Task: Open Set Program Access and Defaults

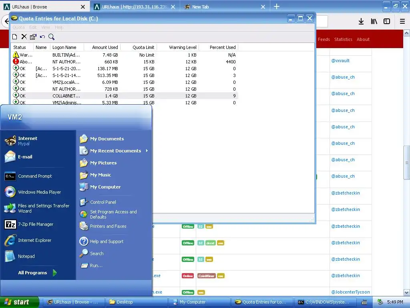Action: tap(108, 214)
